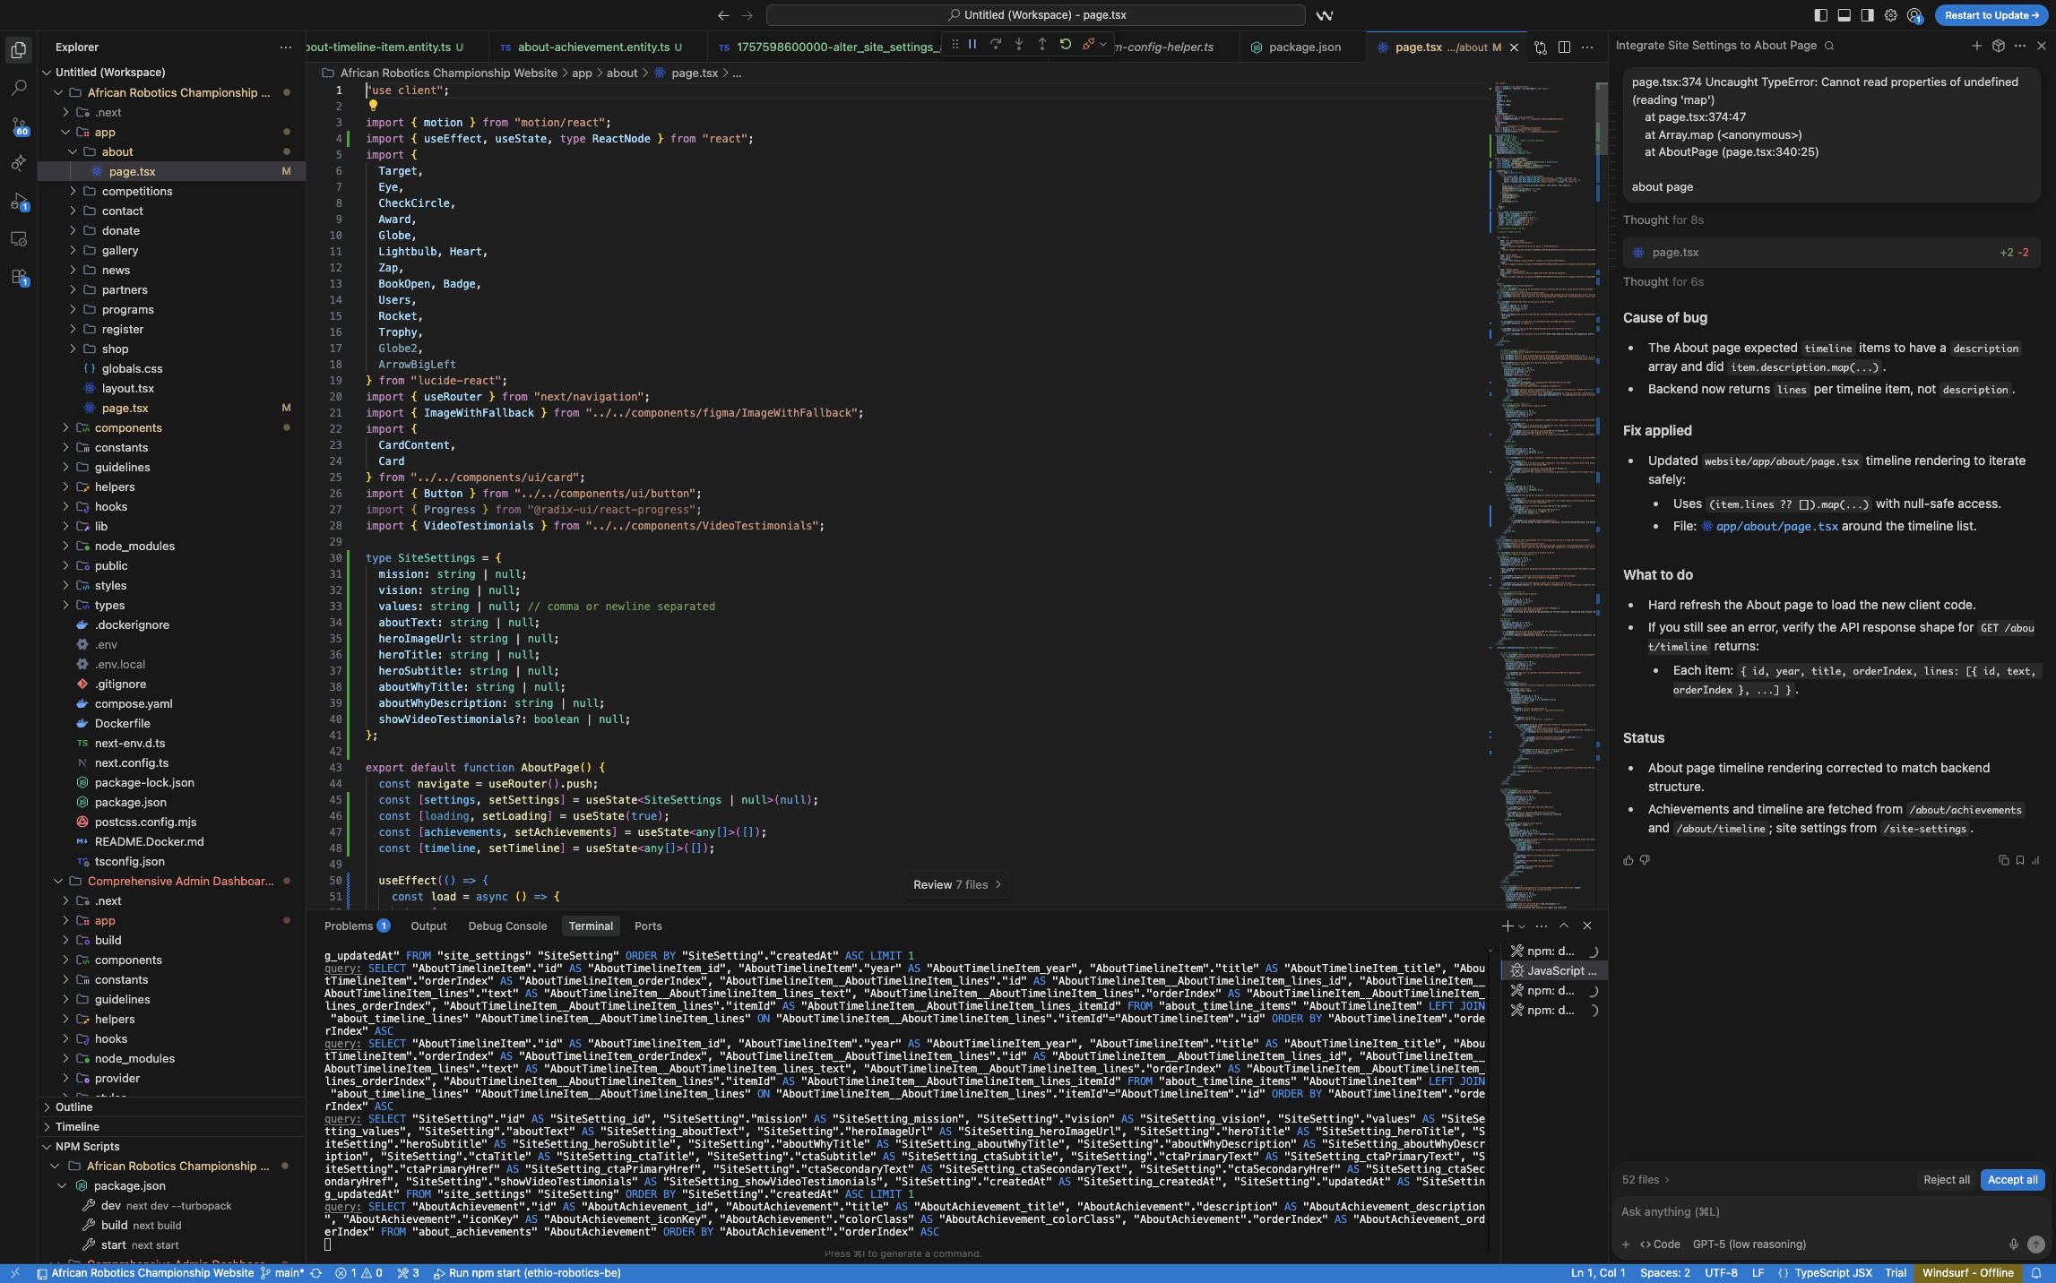Screen dimensions: 2056x1283
Task: Restart the debug session using green arrow
Action: coord(1065,44)
